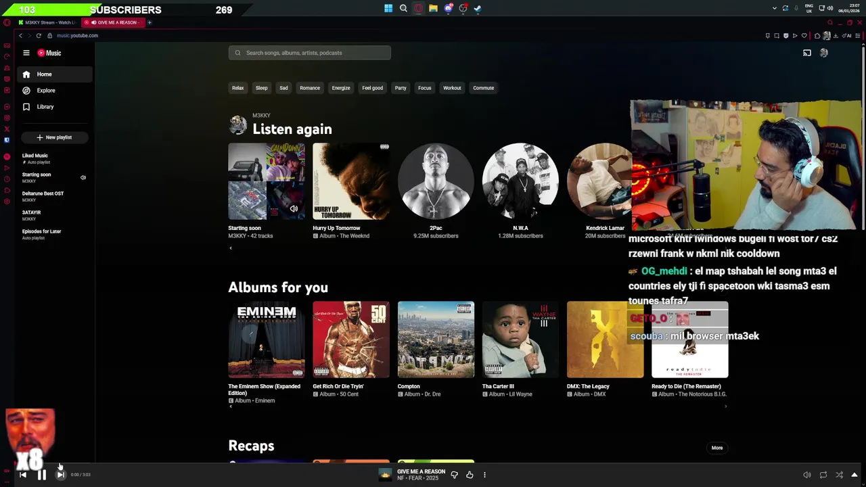The height and width of the screenshot is (487, 866).
Task: Open the Windows Start menu
Action: (x=388, y=9)
